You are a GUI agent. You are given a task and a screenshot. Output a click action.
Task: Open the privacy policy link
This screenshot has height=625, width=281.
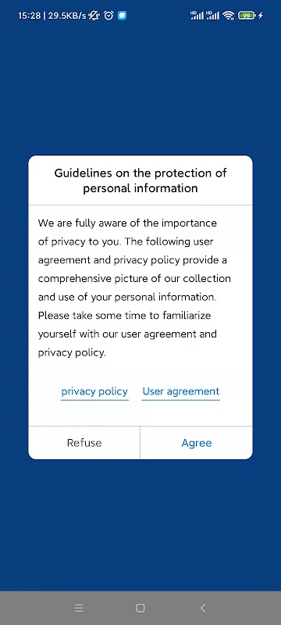click(94, 391)
